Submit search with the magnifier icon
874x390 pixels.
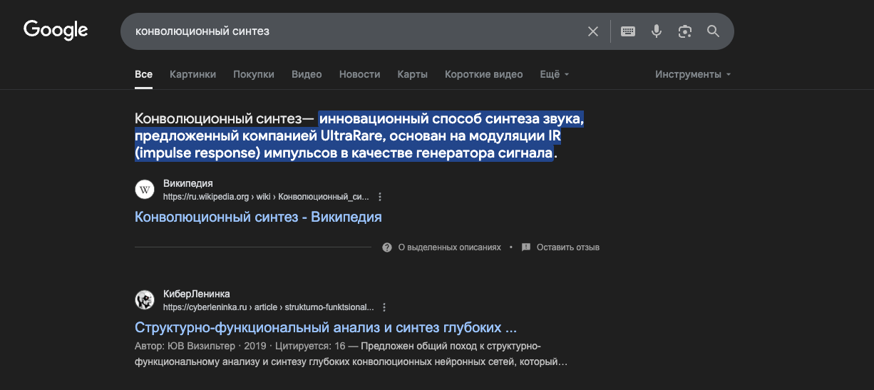click(x=713, y=31)
